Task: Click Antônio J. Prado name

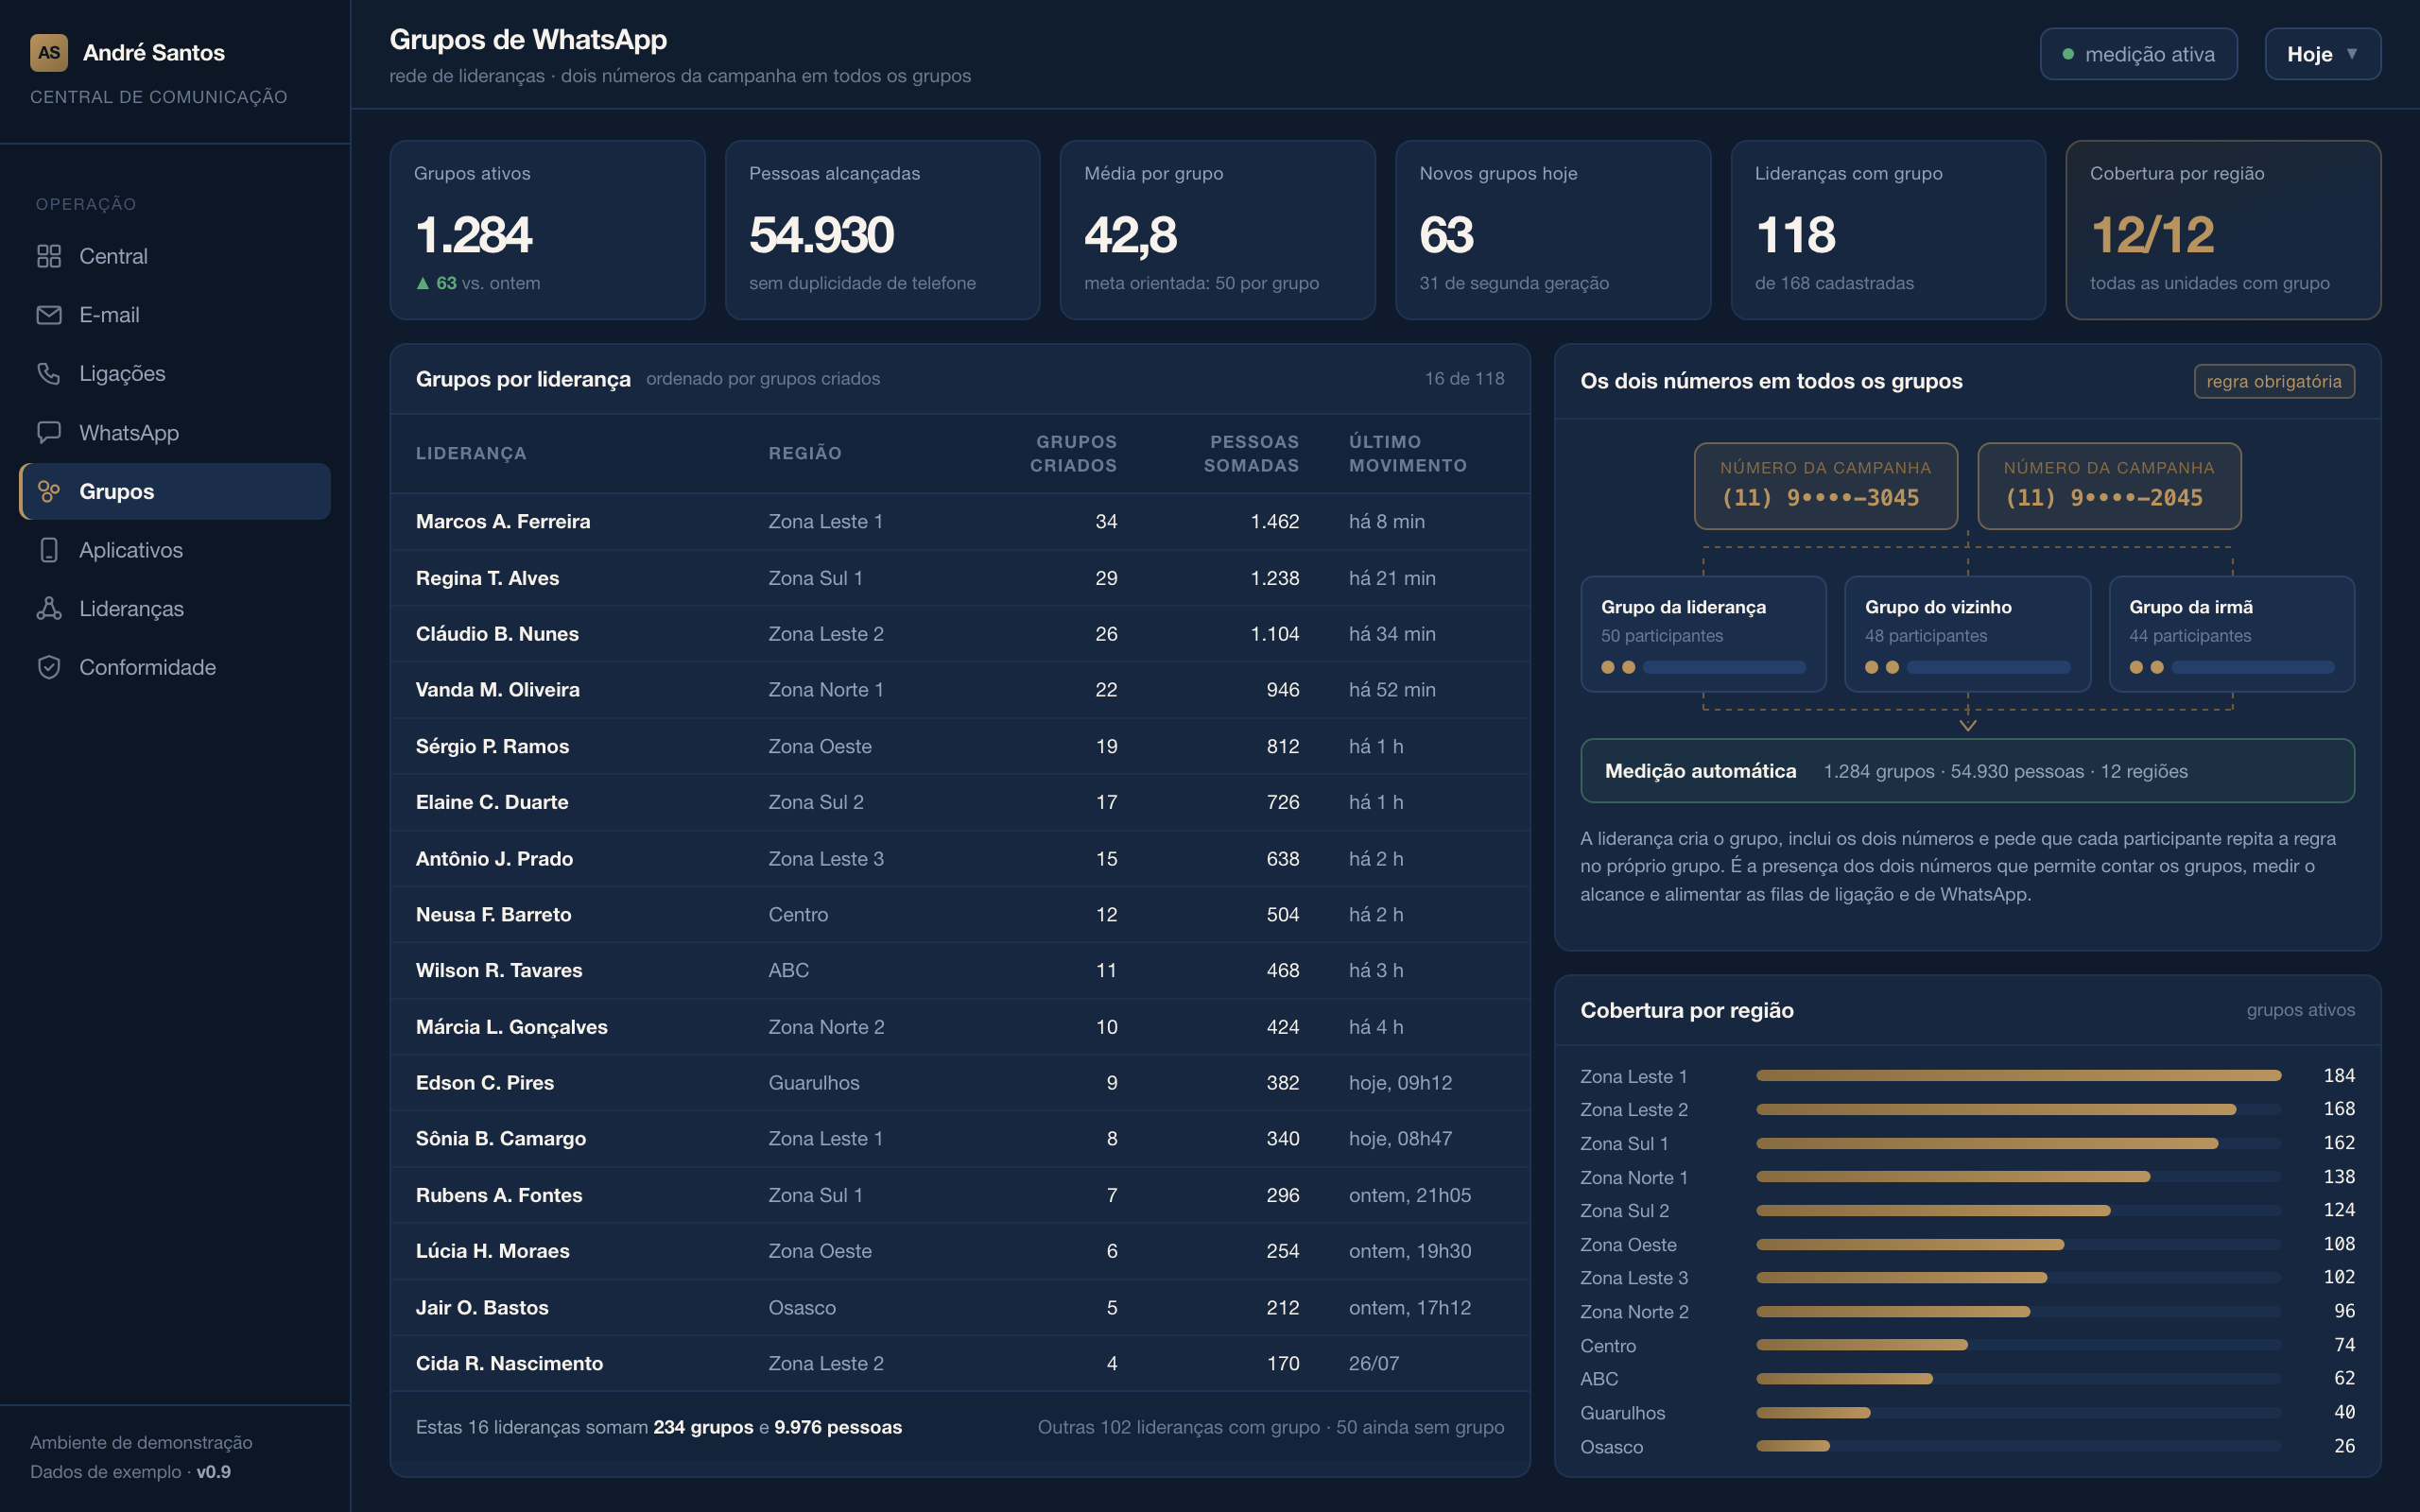Action: 494,859
